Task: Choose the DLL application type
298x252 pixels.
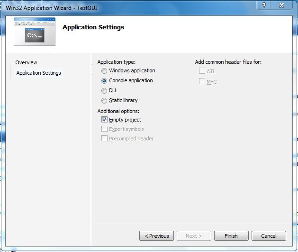Action: coord(104,91)
